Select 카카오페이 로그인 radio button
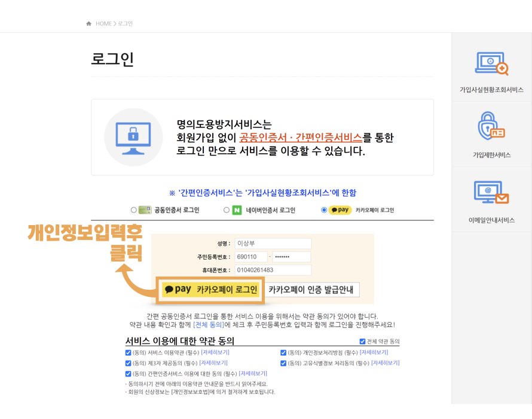The height and width of the screenshot is (419, 532). 324,210
